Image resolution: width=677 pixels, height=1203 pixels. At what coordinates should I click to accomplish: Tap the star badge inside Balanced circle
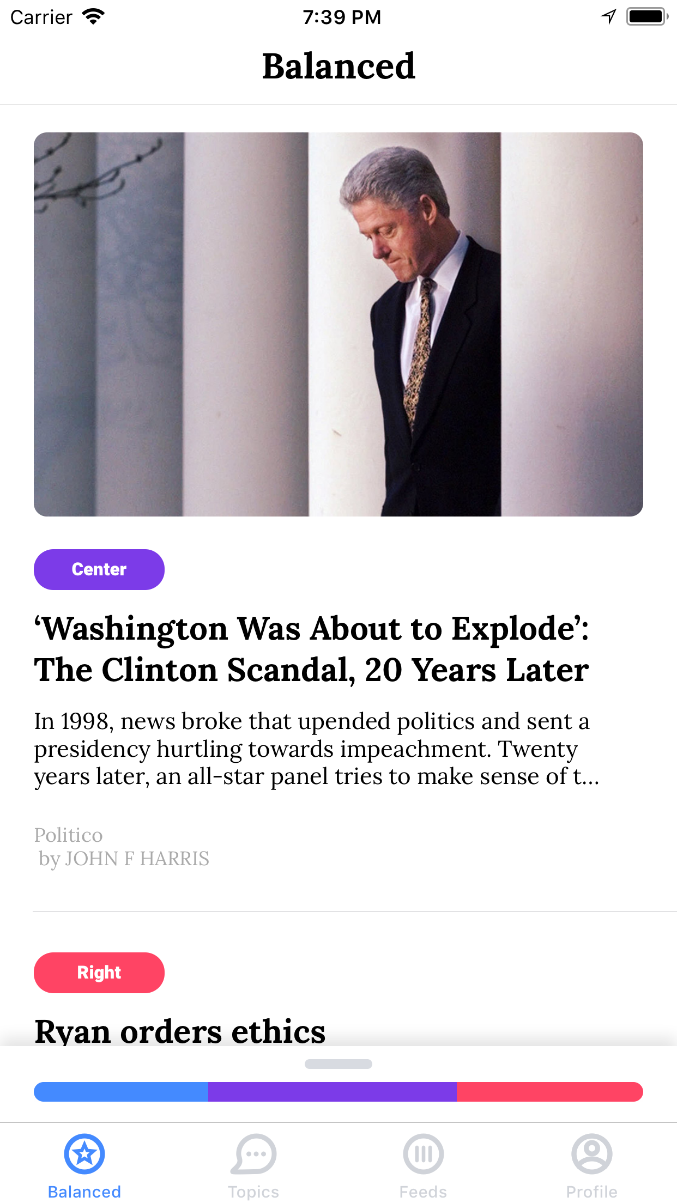[x=84, y=1153]
